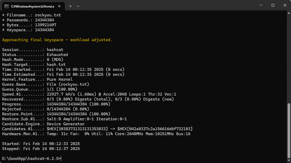This screenshot has height=163, width=291.
Task: Close the terminal window
Action: pos(285,5)
